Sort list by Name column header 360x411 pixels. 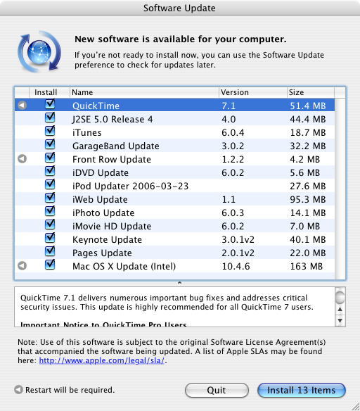click(144, 92)
